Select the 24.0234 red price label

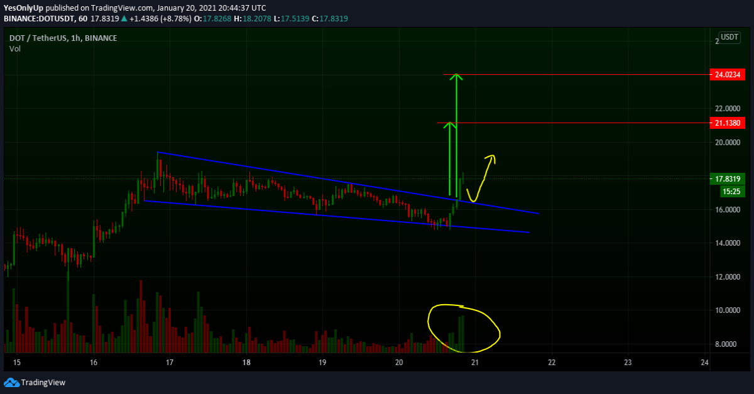727,75
